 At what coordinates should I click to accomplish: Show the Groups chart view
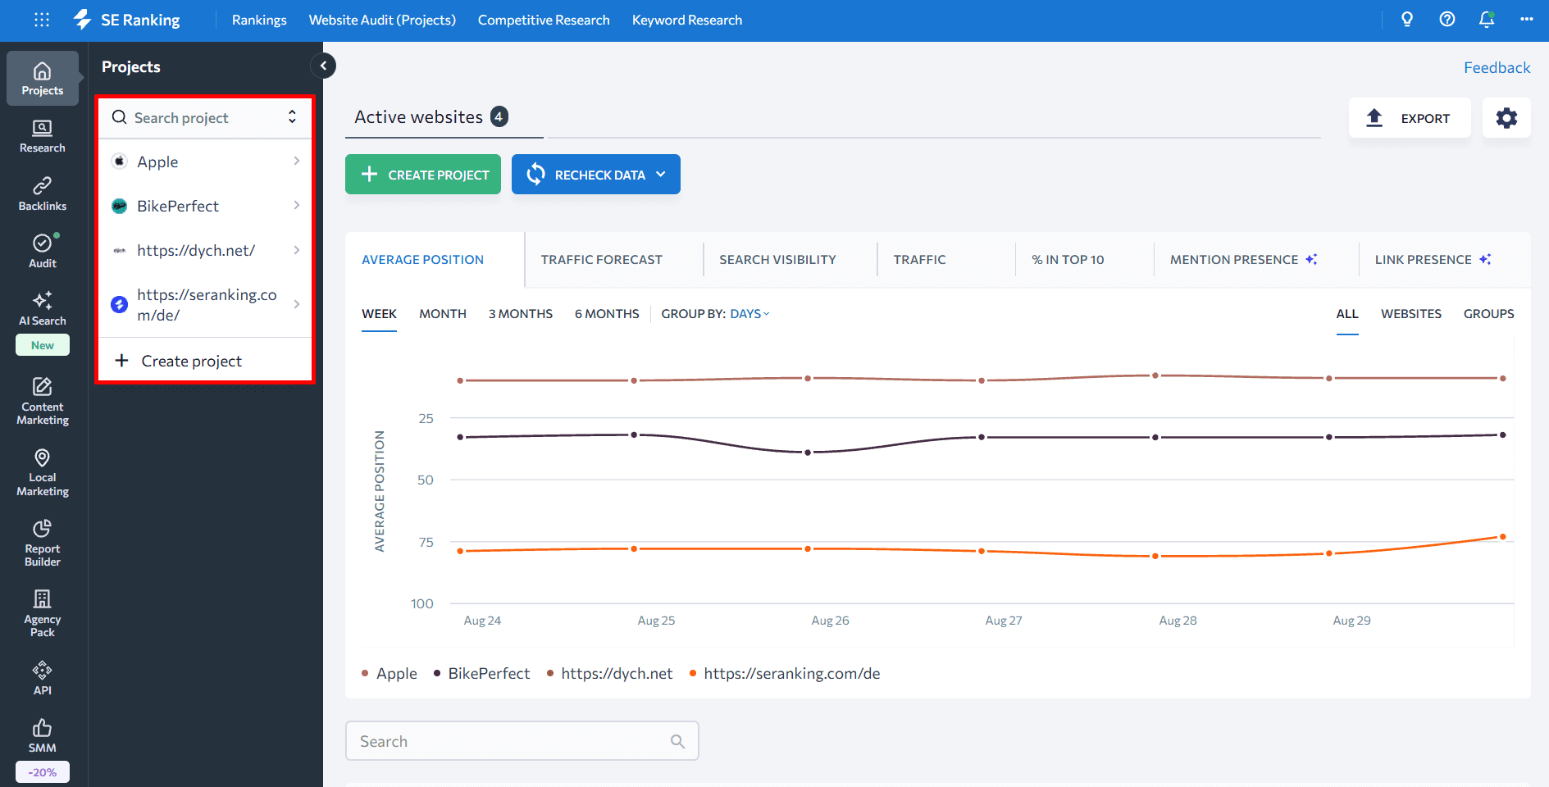1489,314
